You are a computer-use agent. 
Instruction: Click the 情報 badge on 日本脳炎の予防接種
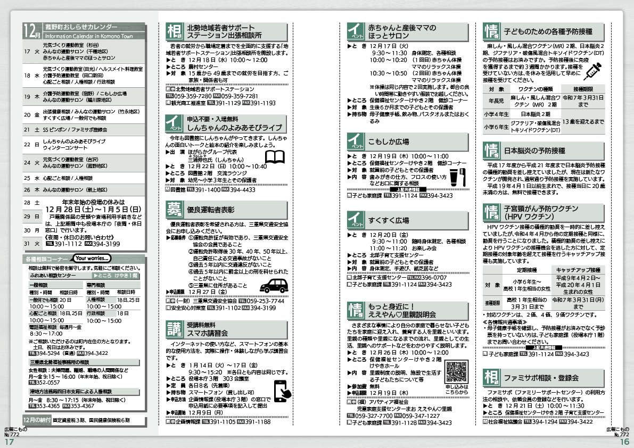(491, 150)
